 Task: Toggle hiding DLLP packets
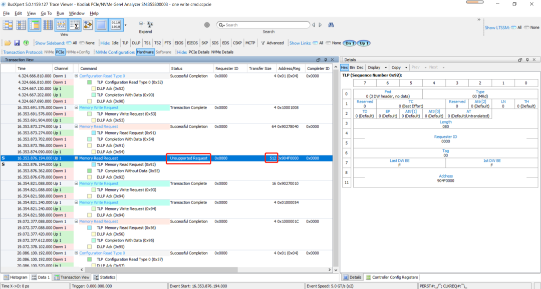tap(136, 43)
